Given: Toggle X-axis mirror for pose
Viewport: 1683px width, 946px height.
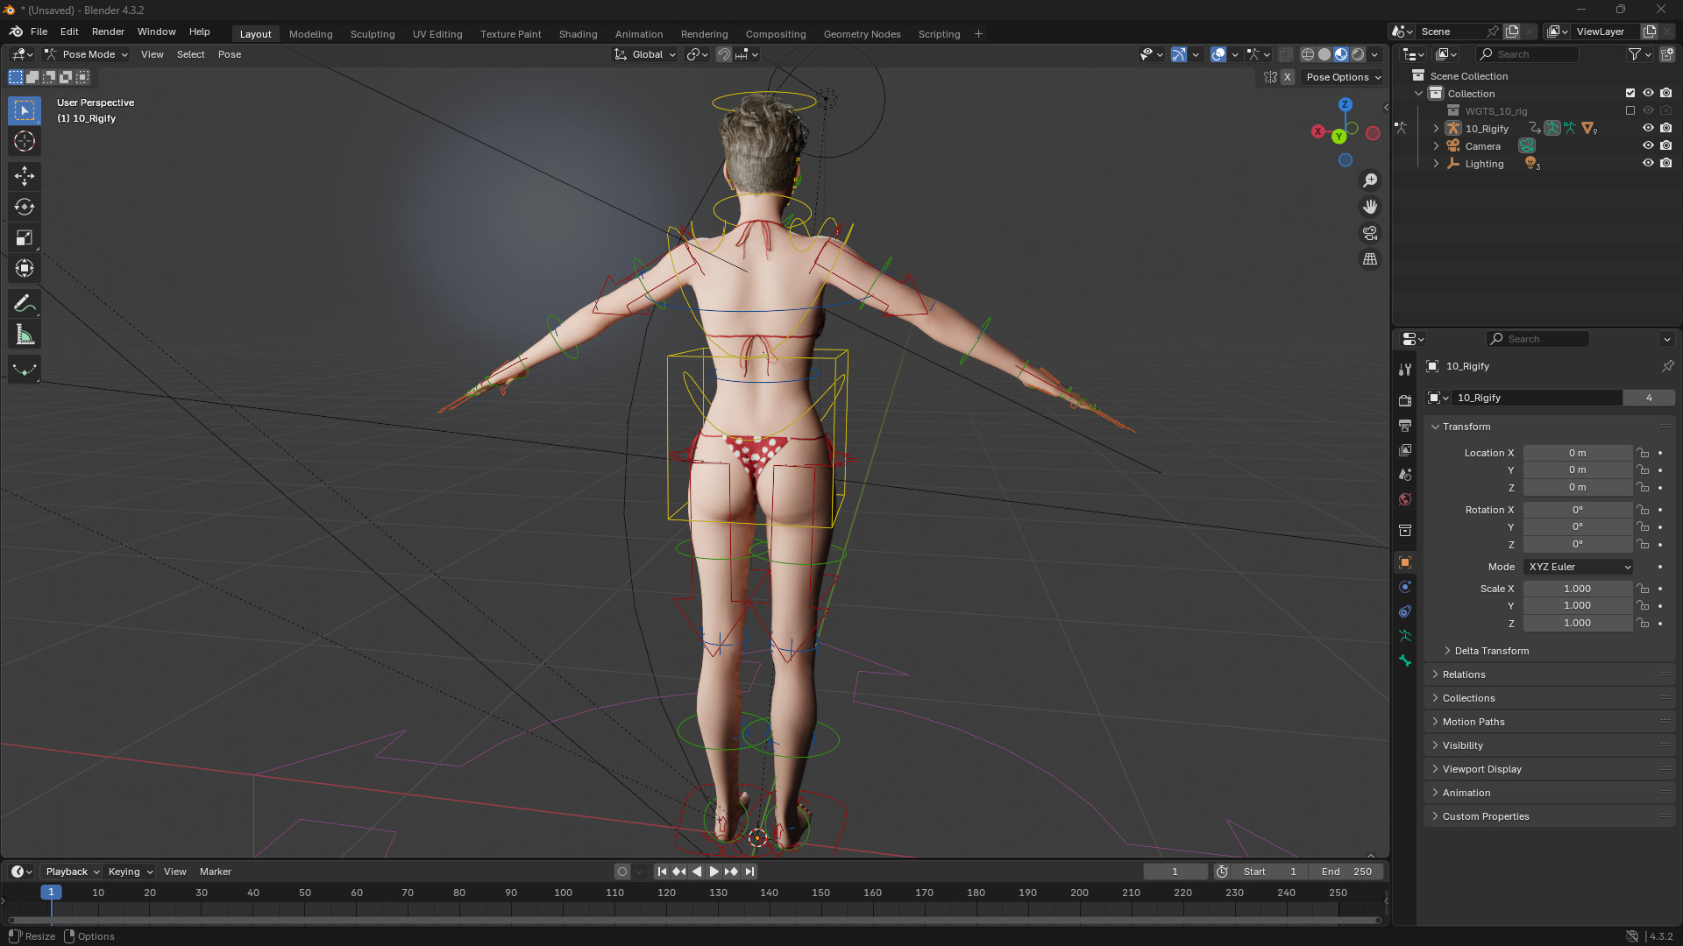Looking at the screenshot, I should [x=1288, y=77].
